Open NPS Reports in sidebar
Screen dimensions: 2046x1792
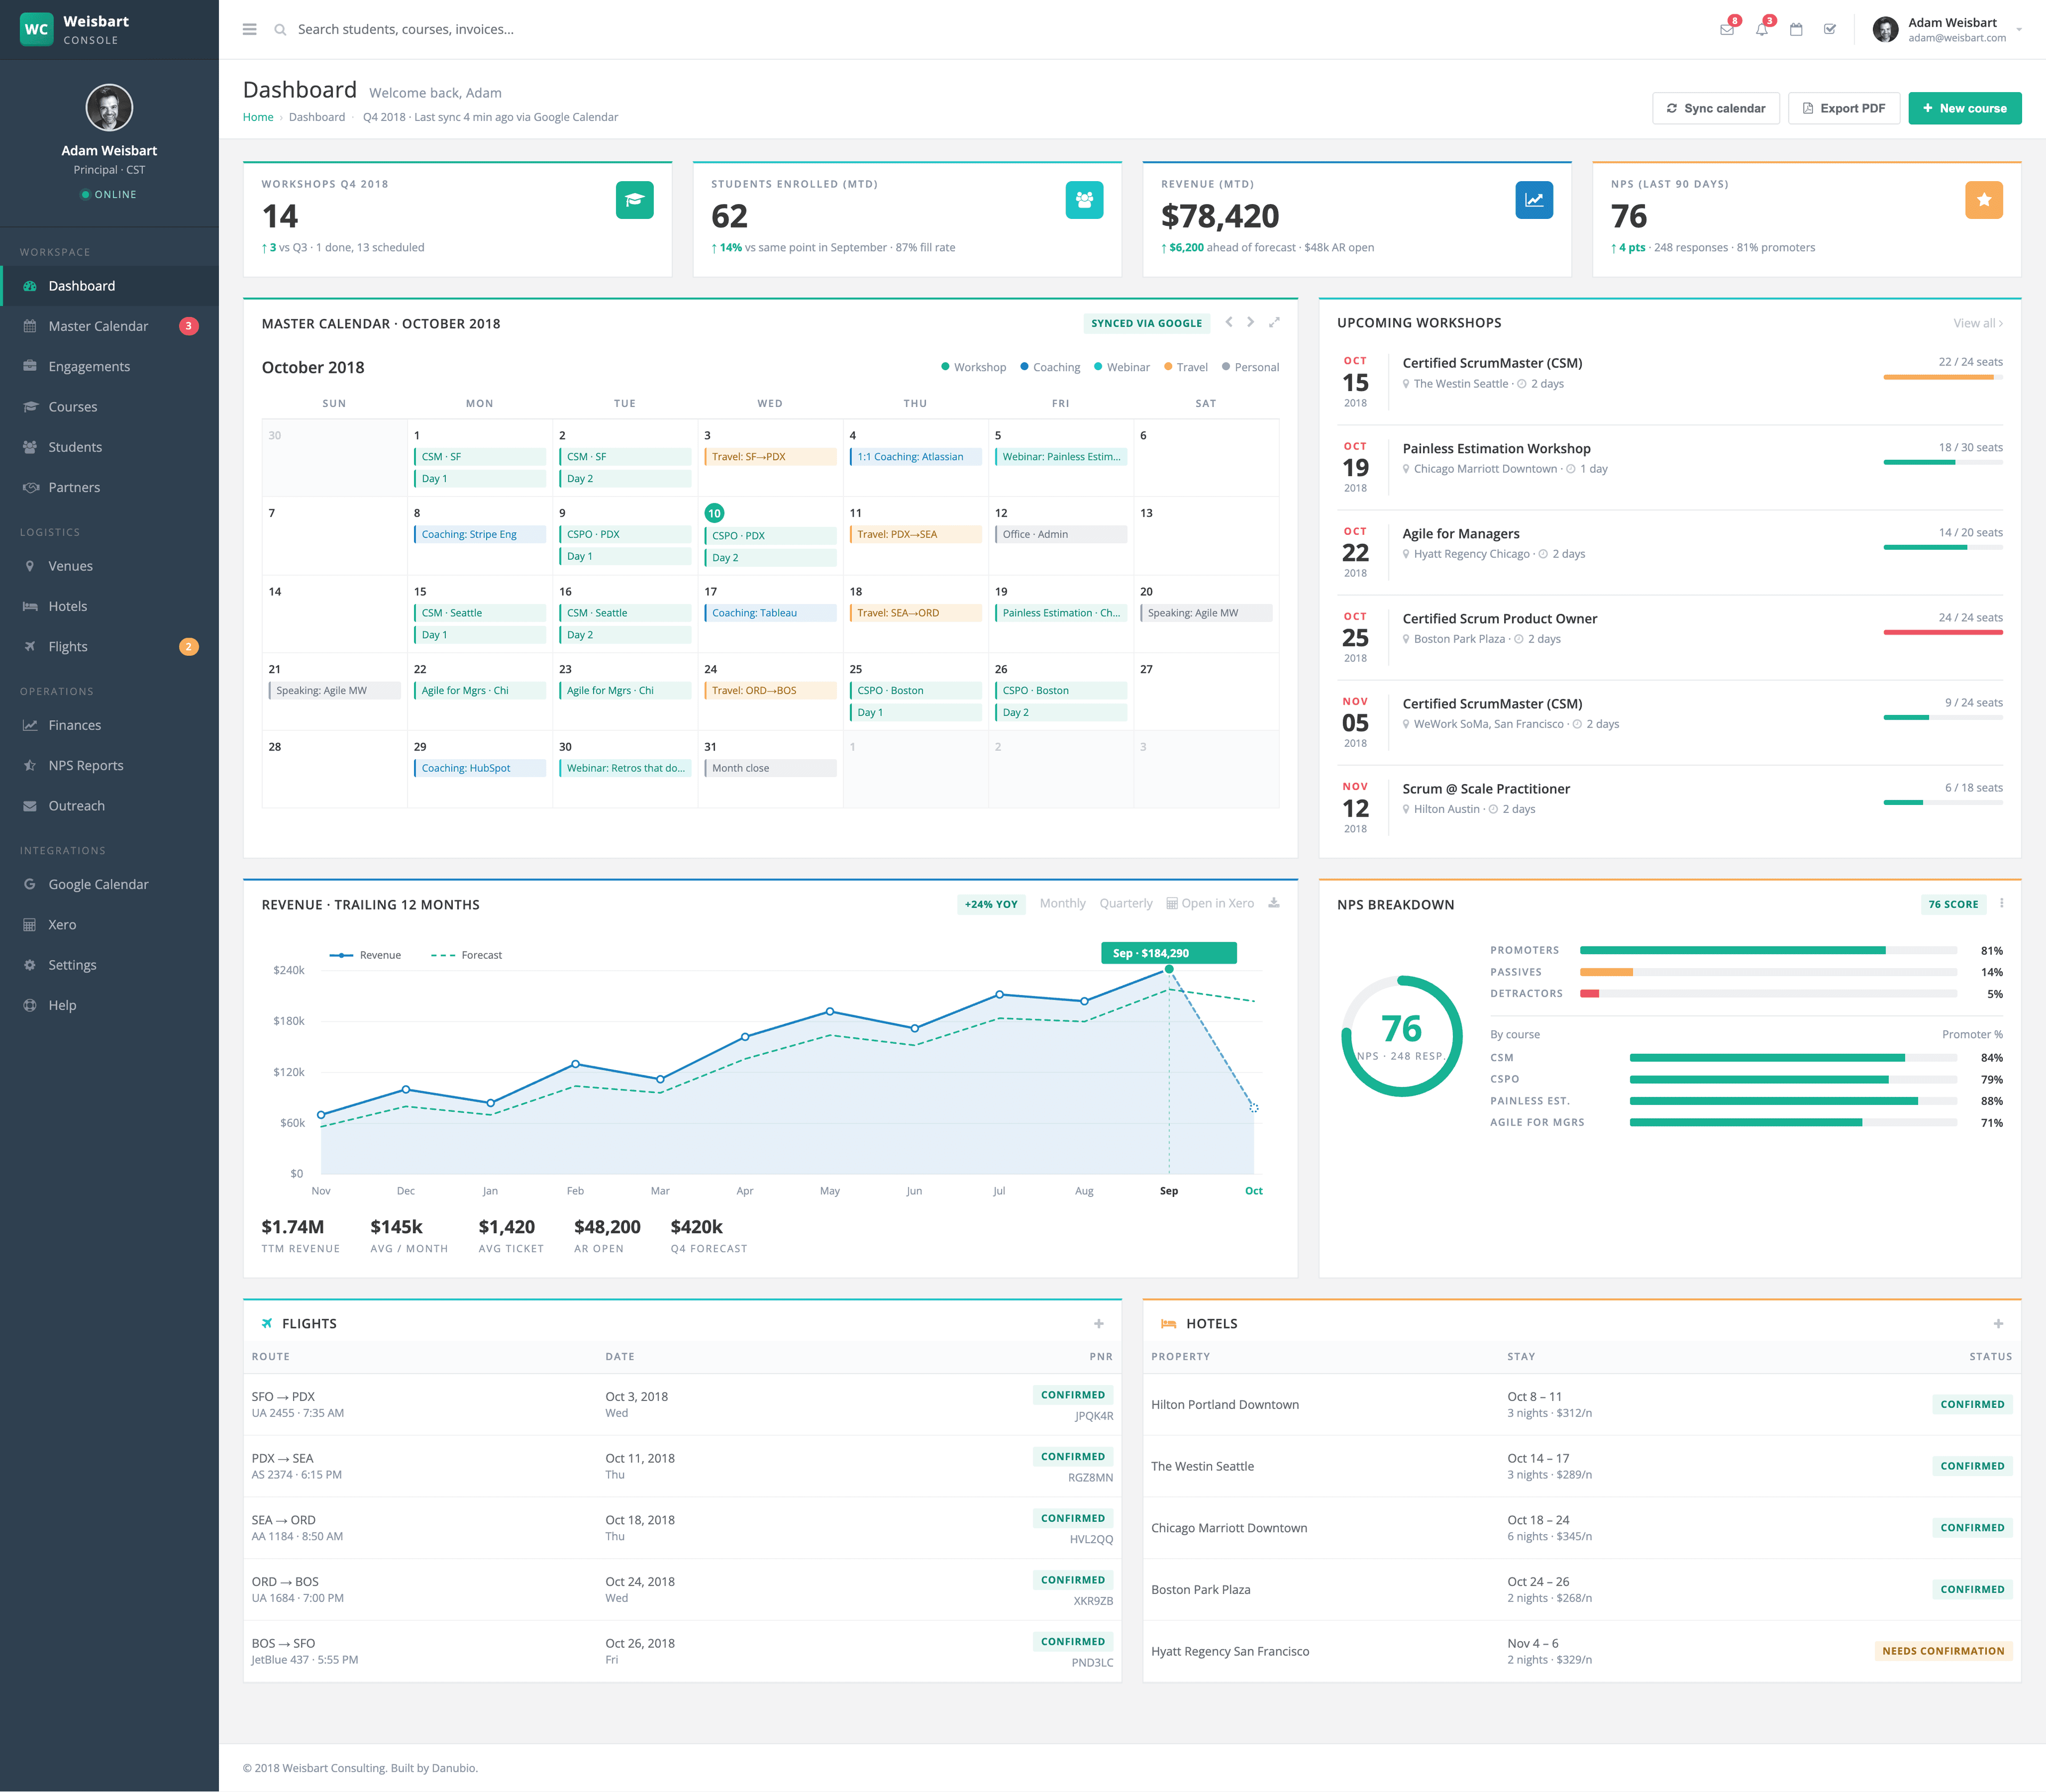coord(110,765)
